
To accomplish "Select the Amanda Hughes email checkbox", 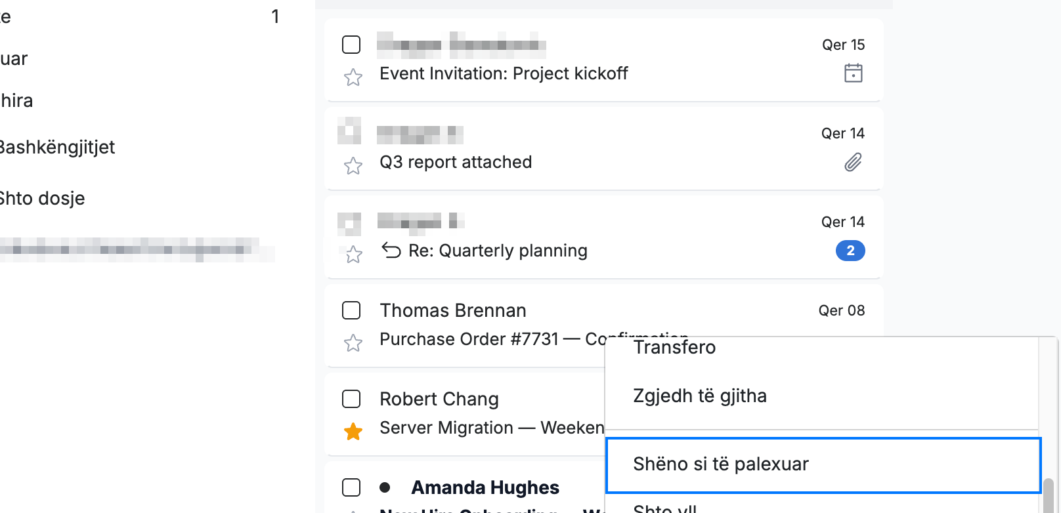I will pyautogui.click(x=351, y=487).
